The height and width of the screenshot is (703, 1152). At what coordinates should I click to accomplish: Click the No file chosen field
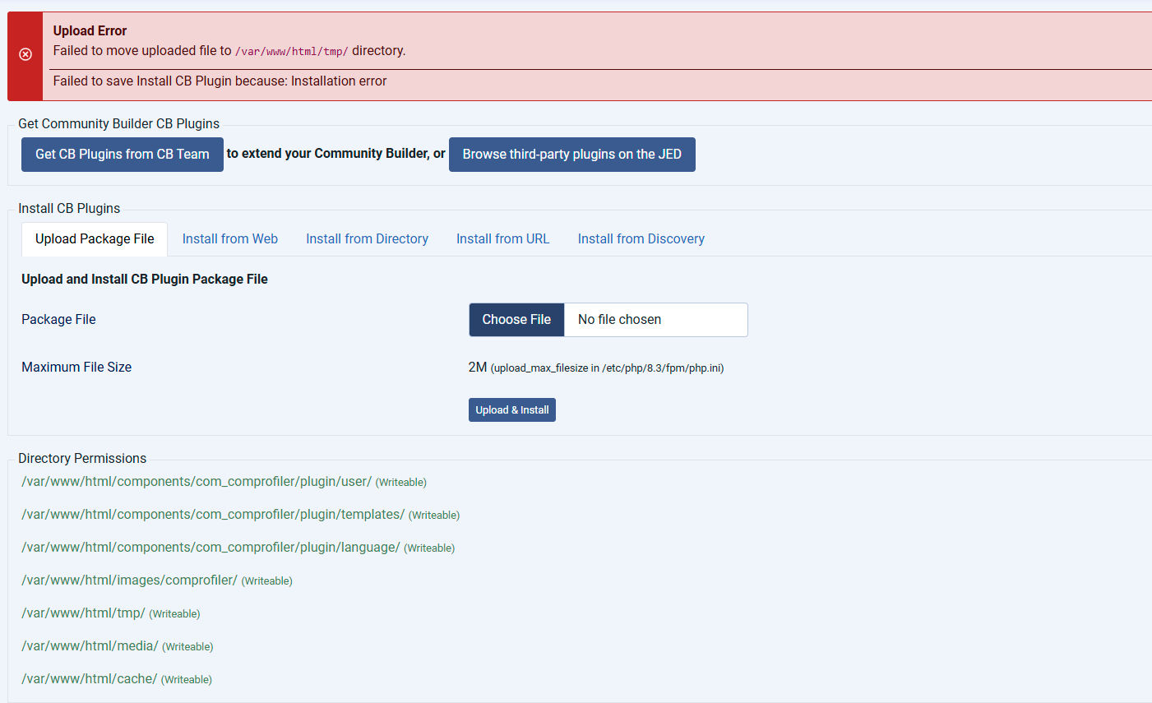(x=655, y=320)
